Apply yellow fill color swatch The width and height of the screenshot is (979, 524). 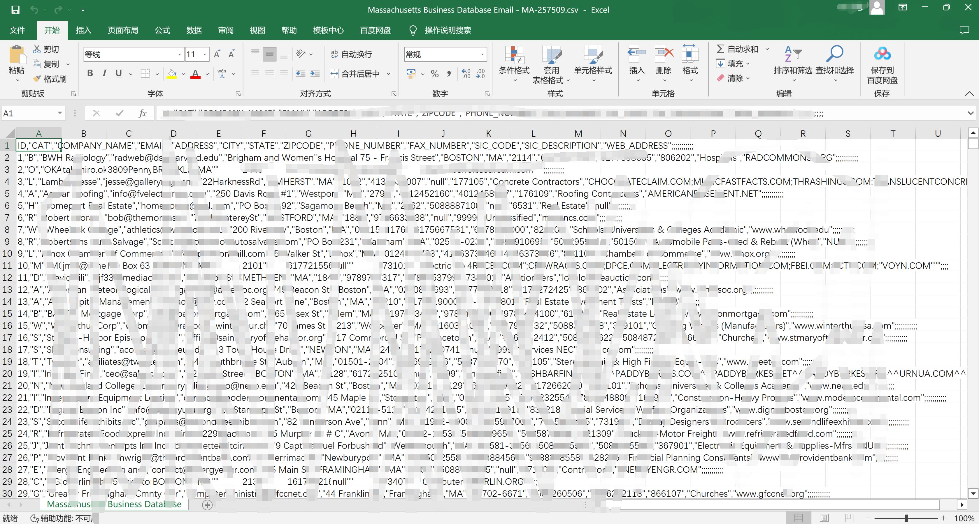(x=172, y=74)
